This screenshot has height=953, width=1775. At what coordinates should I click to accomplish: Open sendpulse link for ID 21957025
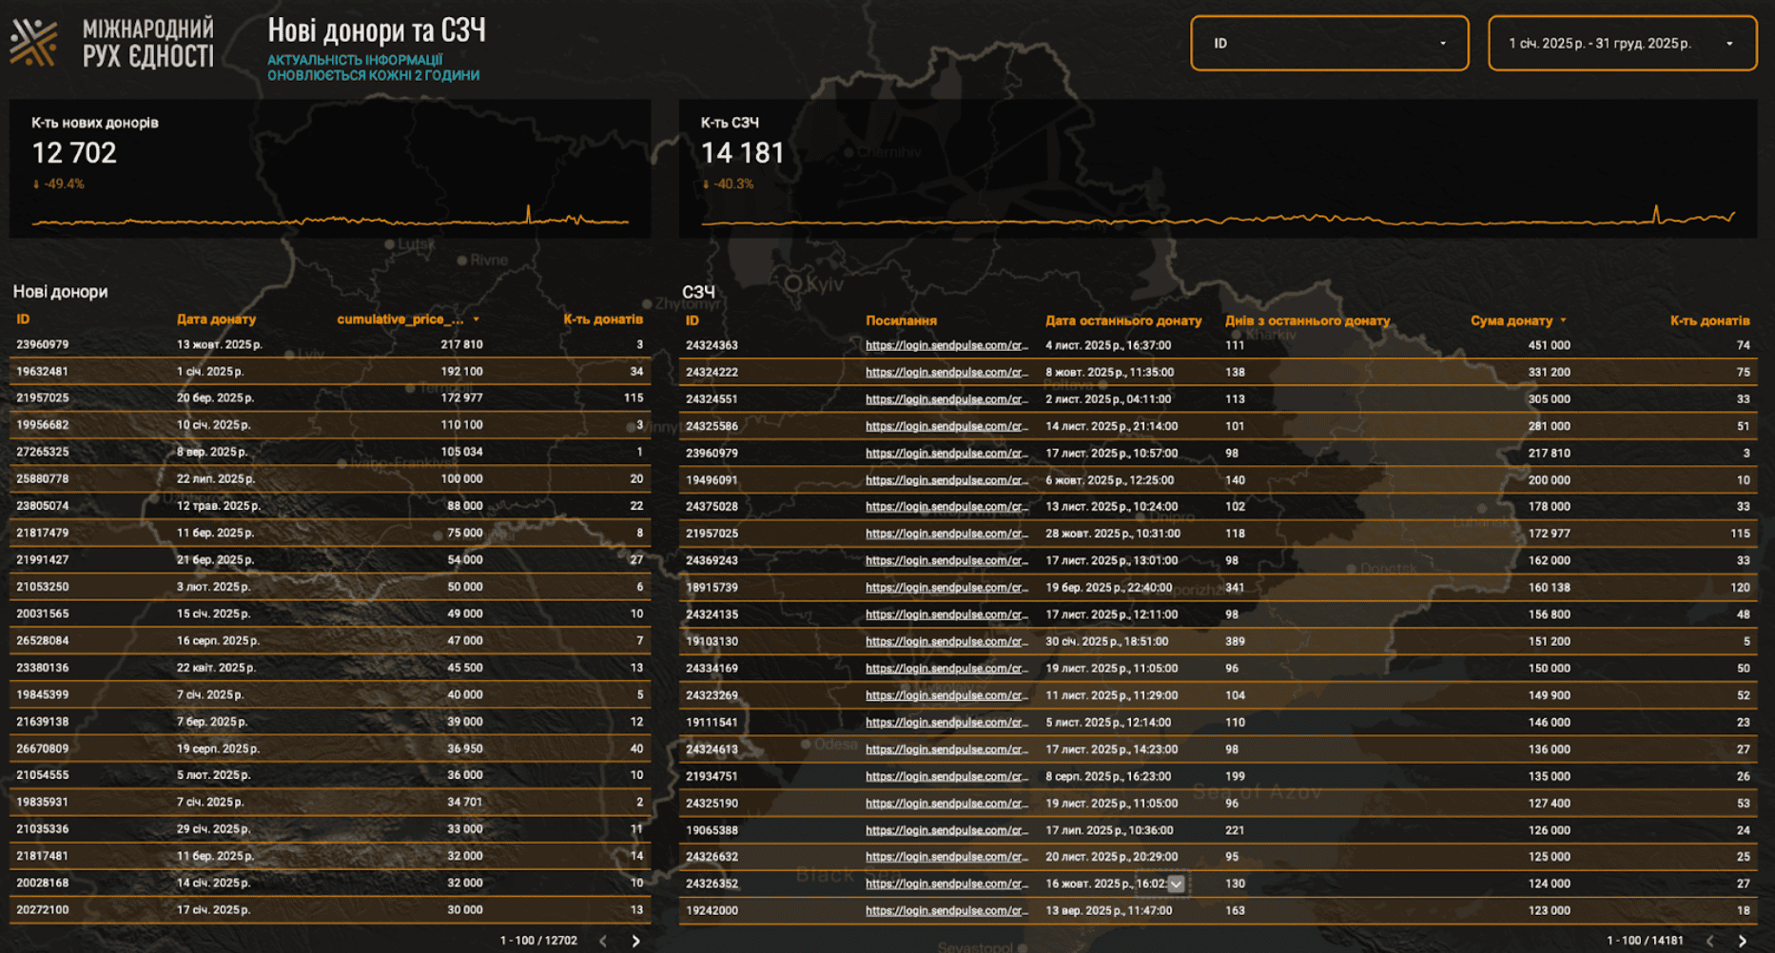946,534
